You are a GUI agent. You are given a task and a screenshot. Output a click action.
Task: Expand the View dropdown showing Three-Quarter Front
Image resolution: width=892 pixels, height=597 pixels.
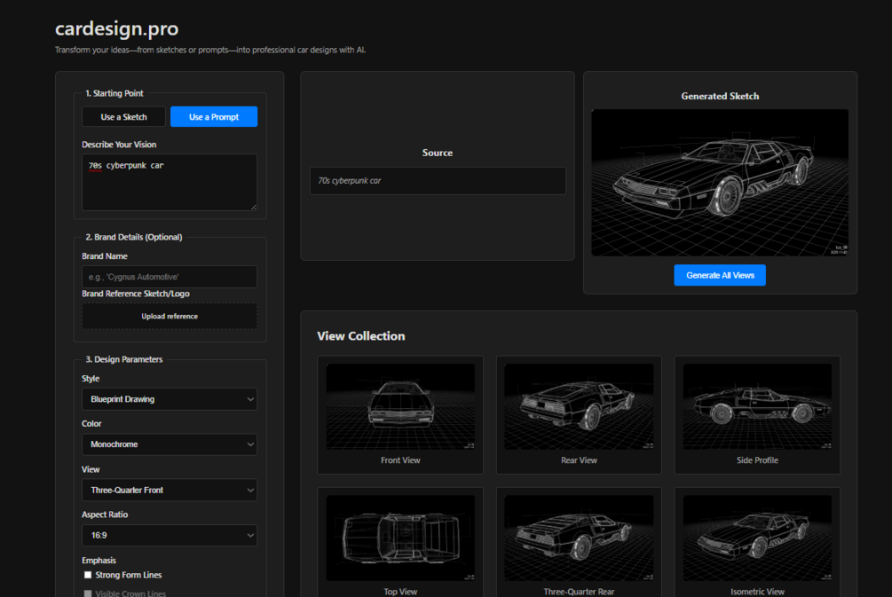pyautogui.click(x=170, y=490)
